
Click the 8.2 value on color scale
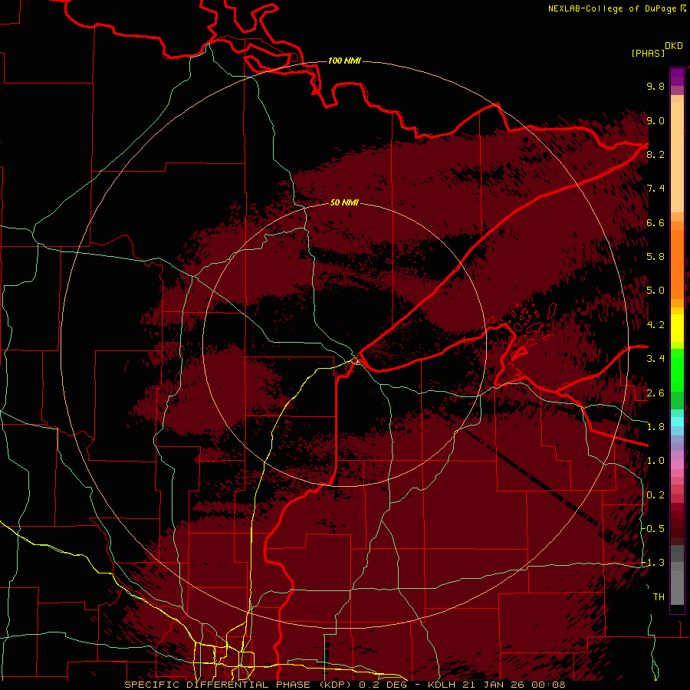[655, 154]
